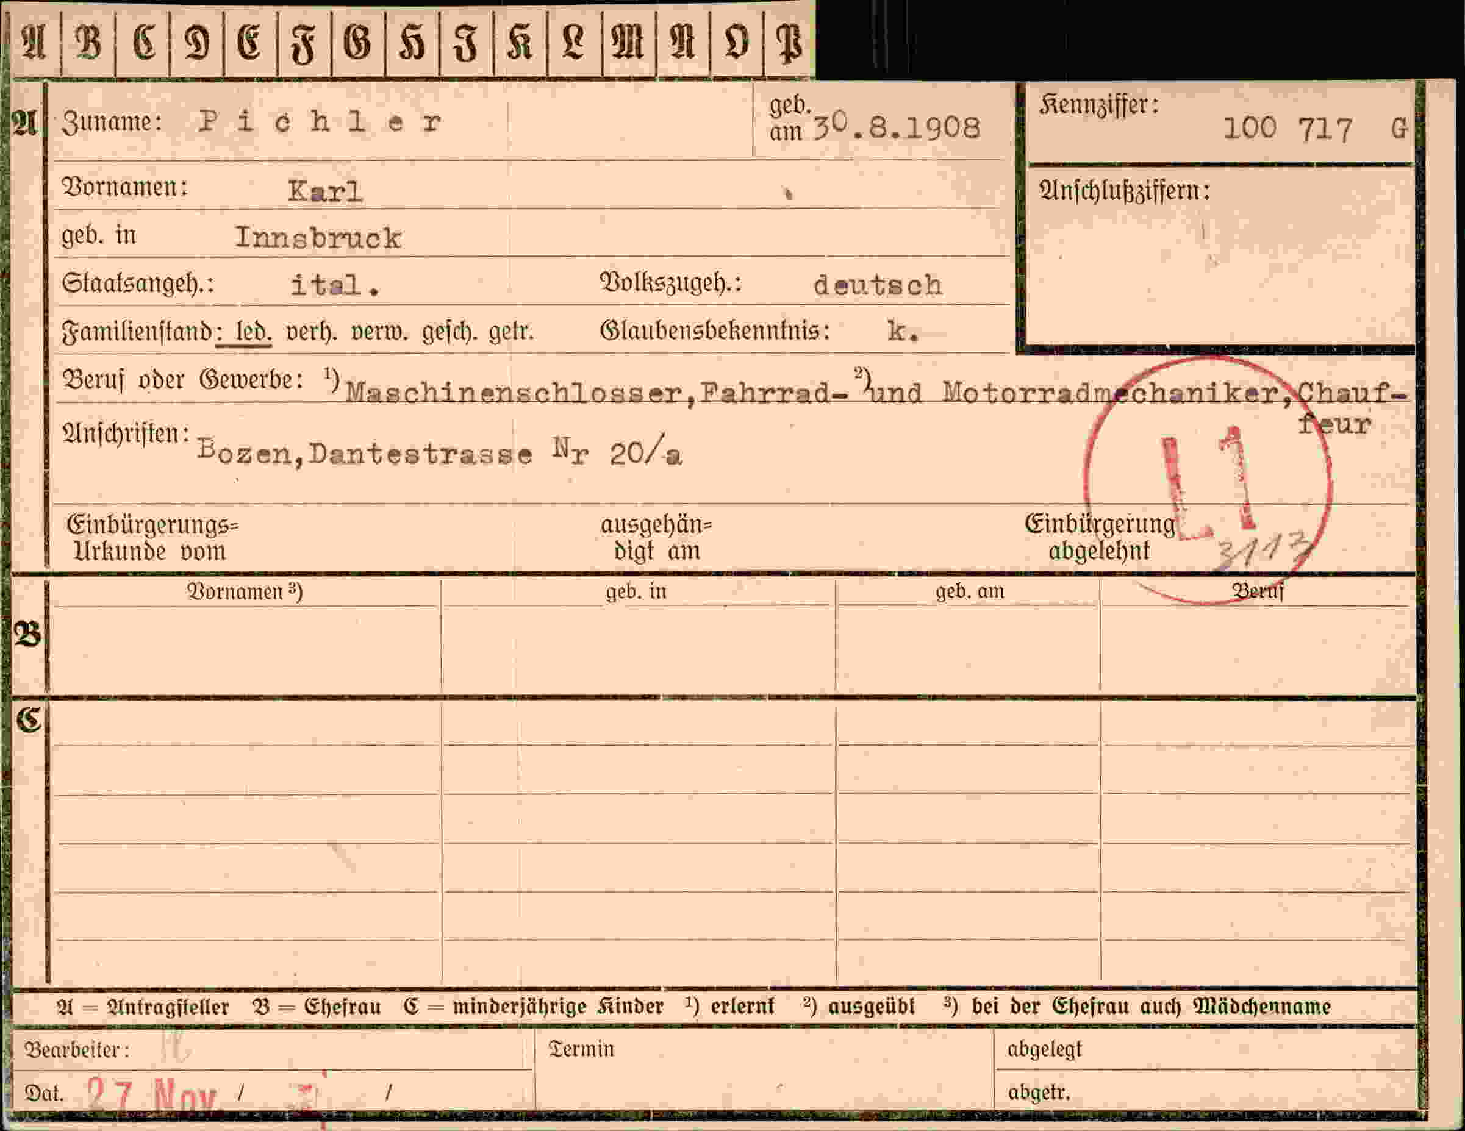Select the alphabet index tab D
The height and width of the screenshot is (1131, 1465).
click(196, 43)
